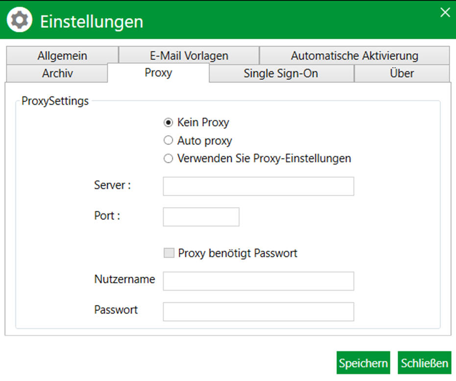Go to the Automatische Aktivierung tab

pos(355,55)
